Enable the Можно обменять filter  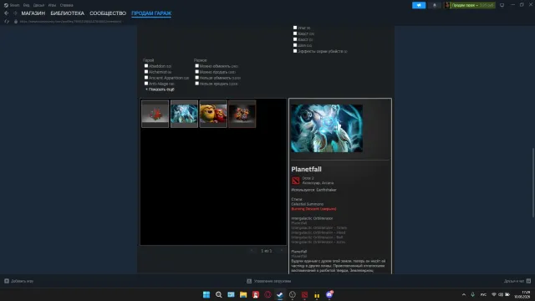197,66
